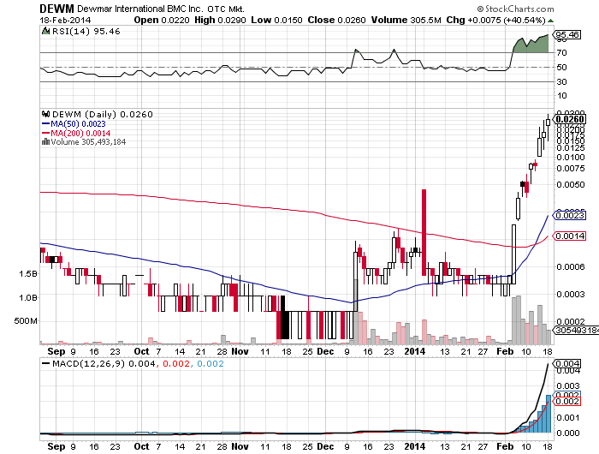Image resolution: width=599 pixels, height=454 pixels.
Task: Click the 0.0003 price axis label
Action: pyautogui.click(x=571, y=294)
